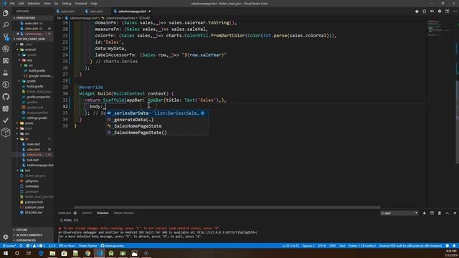Open the Edit menu

tap(21, 4)
